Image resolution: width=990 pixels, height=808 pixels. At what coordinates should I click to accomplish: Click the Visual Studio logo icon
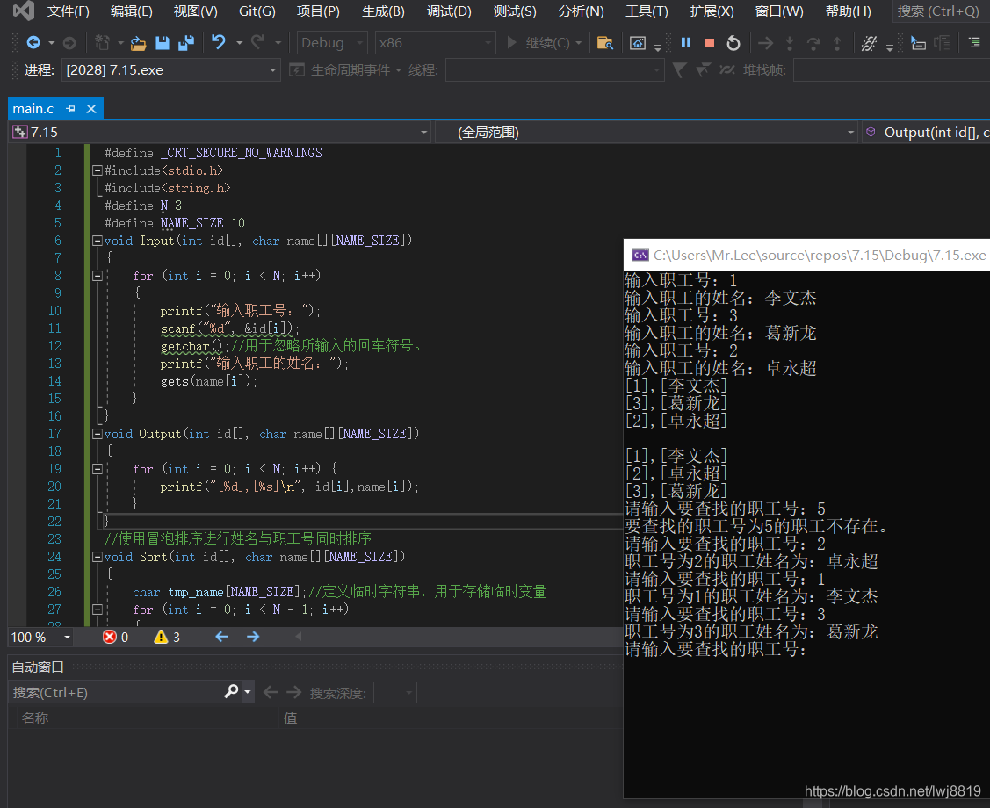tap(24, 11)
